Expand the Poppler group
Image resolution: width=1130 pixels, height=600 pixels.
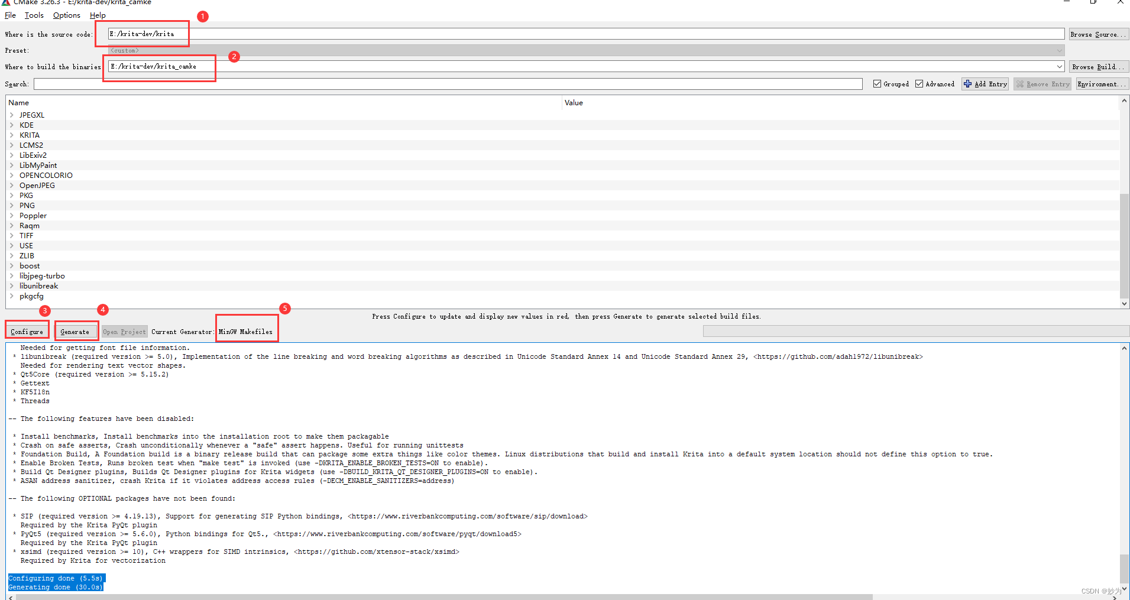11,216
